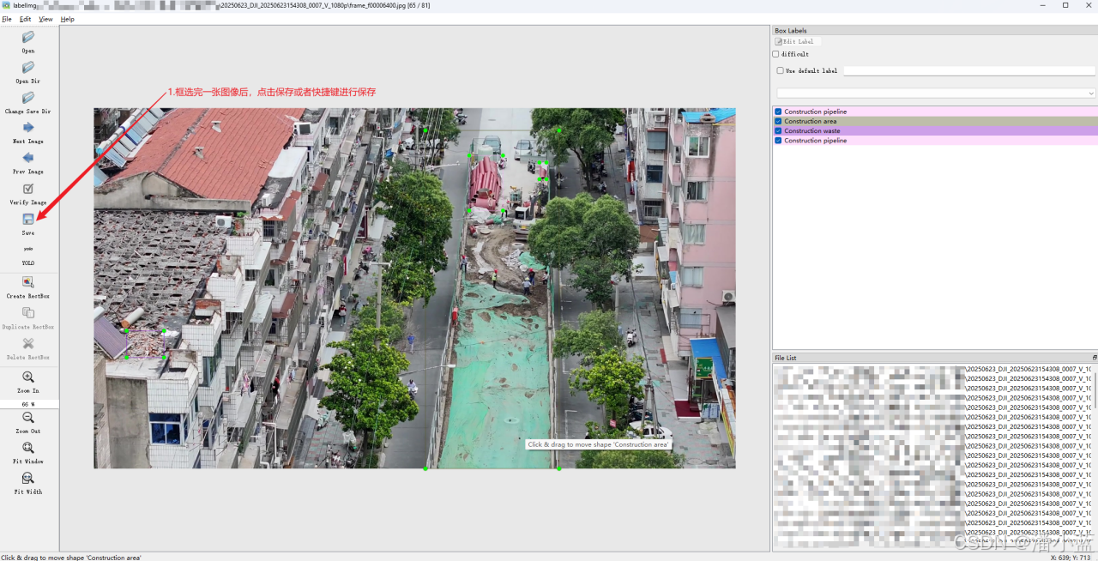Zoom Out of the image

pos(28,422)
